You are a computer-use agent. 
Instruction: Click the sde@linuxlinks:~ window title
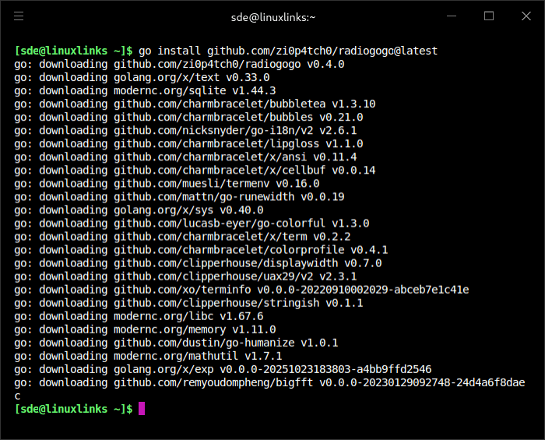pos(272,16)
